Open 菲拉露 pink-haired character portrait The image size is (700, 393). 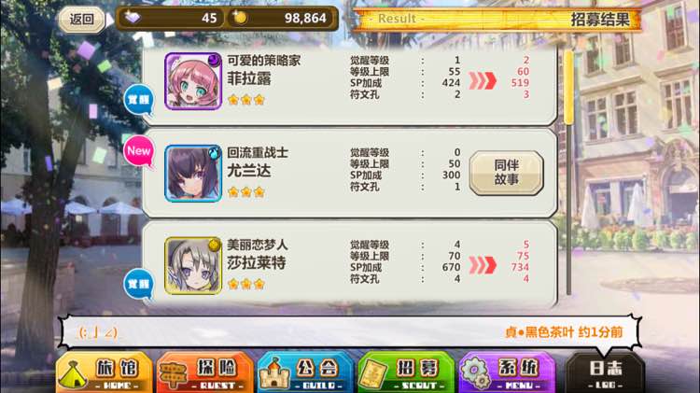tap(193, 81)
